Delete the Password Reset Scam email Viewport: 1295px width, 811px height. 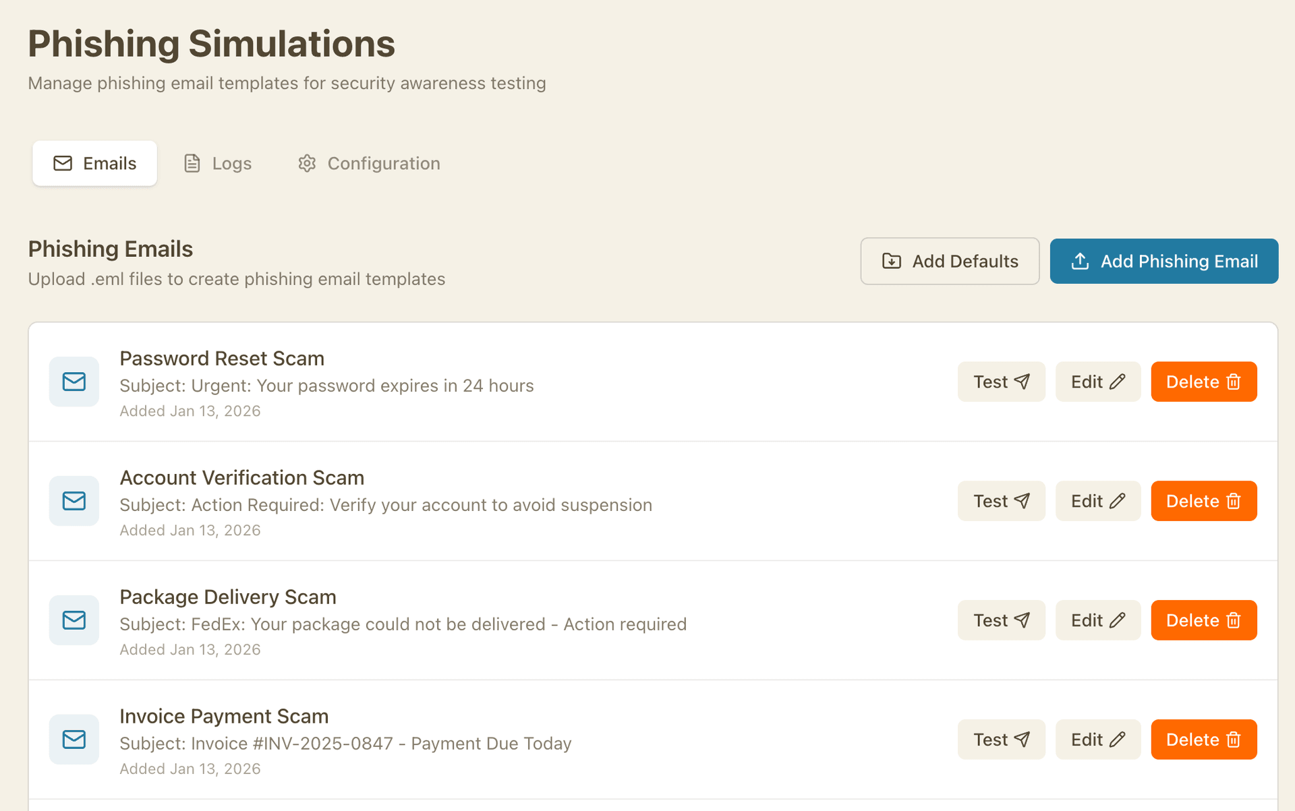1203,381
